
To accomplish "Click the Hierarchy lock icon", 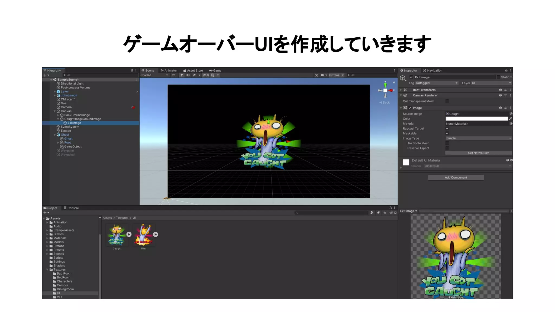I will click(x=132, y=70).
